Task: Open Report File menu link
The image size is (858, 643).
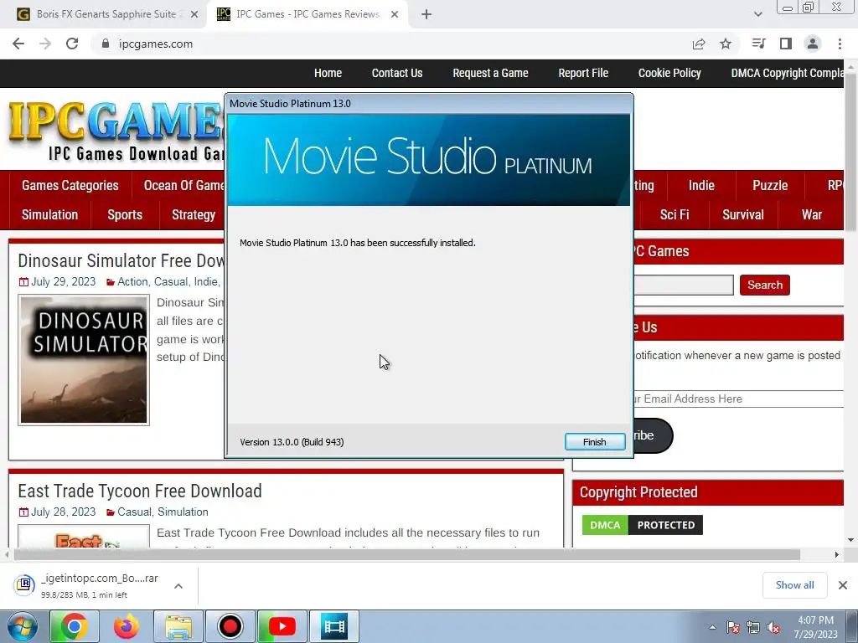Action: (583, 74)
